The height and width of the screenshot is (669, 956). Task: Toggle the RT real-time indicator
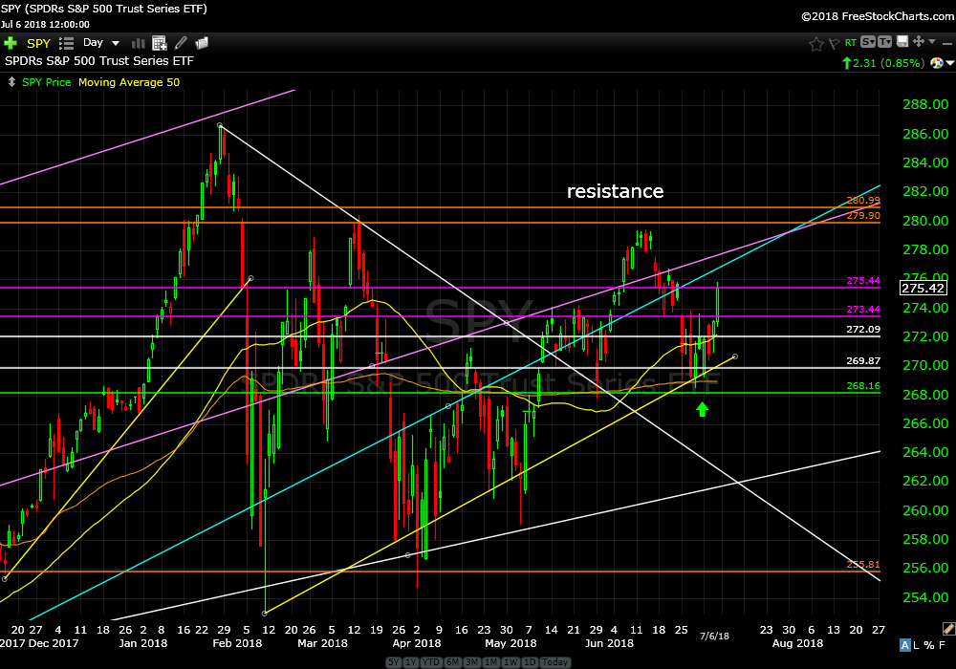coord(851,42)
